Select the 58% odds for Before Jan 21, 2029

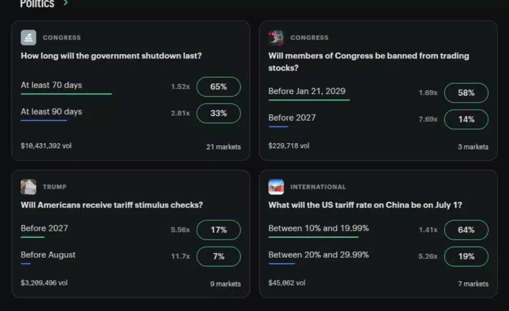pyautogui.click(x=466, y=93)
